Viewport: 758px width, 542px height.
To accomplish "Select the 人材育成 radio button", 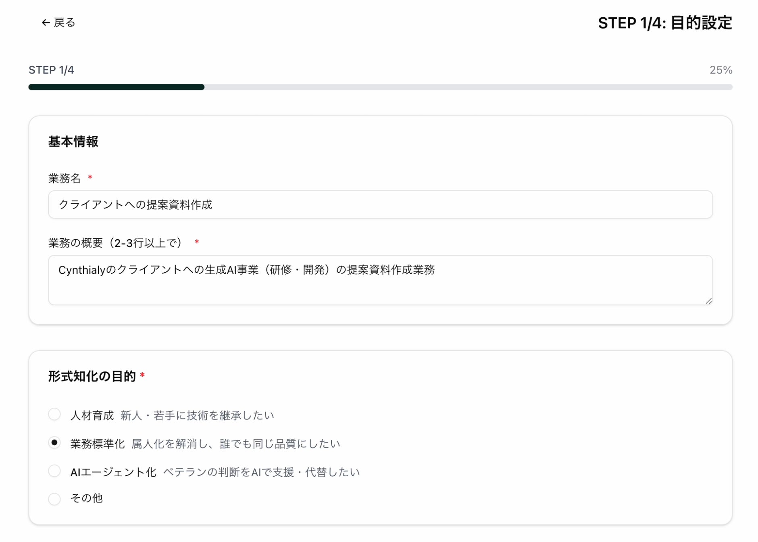I will (54, 414).
